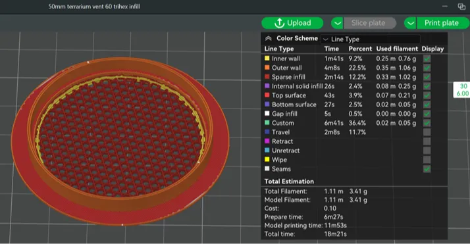Click the green Custom color swatch
Screen dimensions: 470x244
267,123
